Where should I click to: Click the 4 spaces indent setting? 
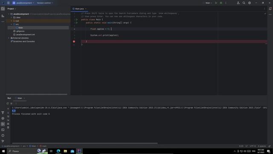coord(262,146)
